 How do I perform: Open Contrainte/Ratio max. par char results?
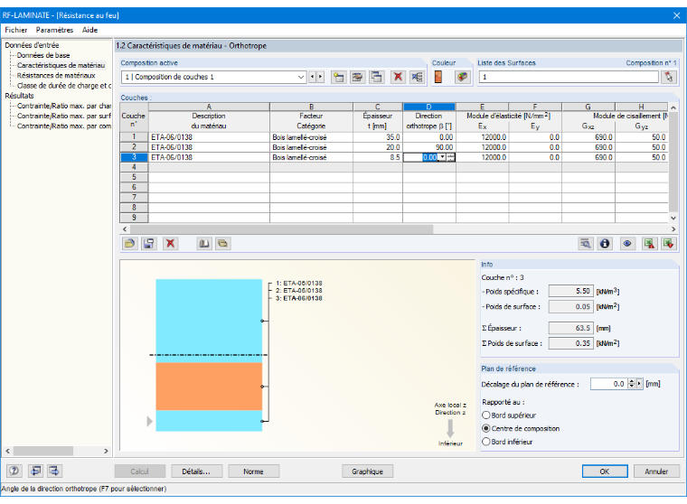coord(64,106)
